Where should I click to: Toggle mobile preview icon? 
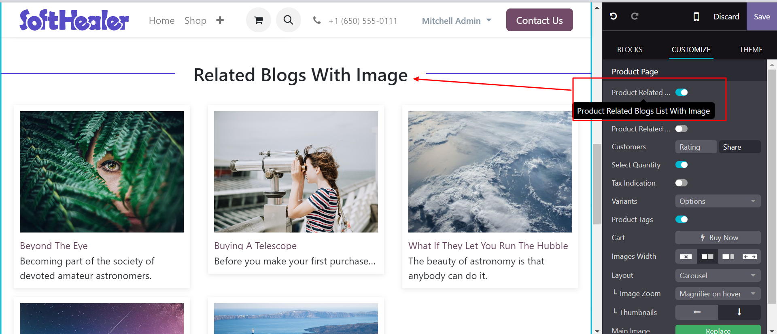coord(696,17)
